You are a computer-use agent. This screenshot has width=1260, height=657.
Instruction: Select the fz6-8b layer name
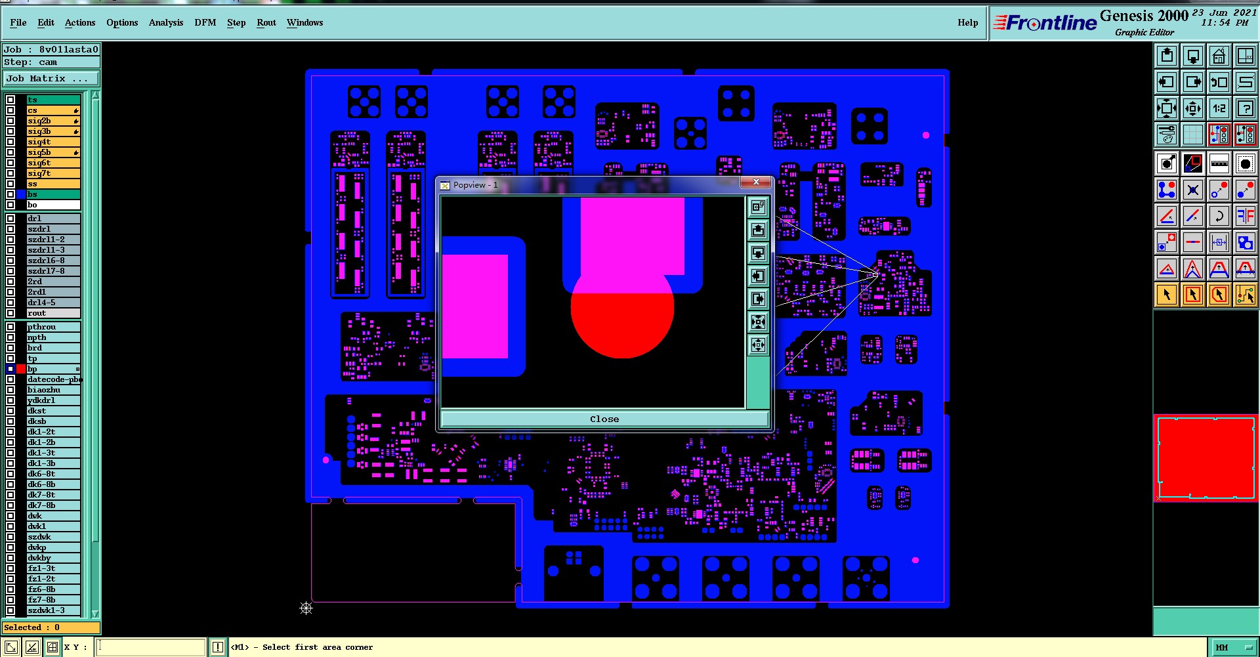click(x=53, y=589)
